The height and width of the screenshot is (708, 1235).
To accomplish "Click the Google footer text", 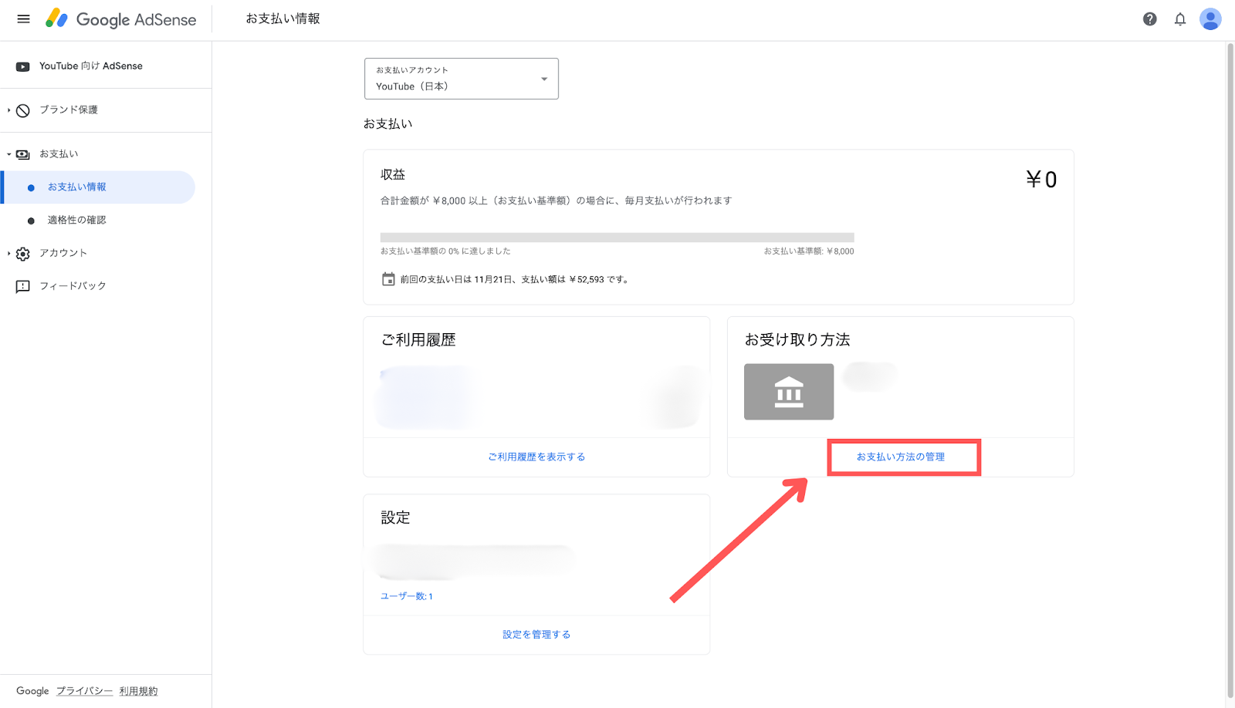I will click(x=32, y=691).
